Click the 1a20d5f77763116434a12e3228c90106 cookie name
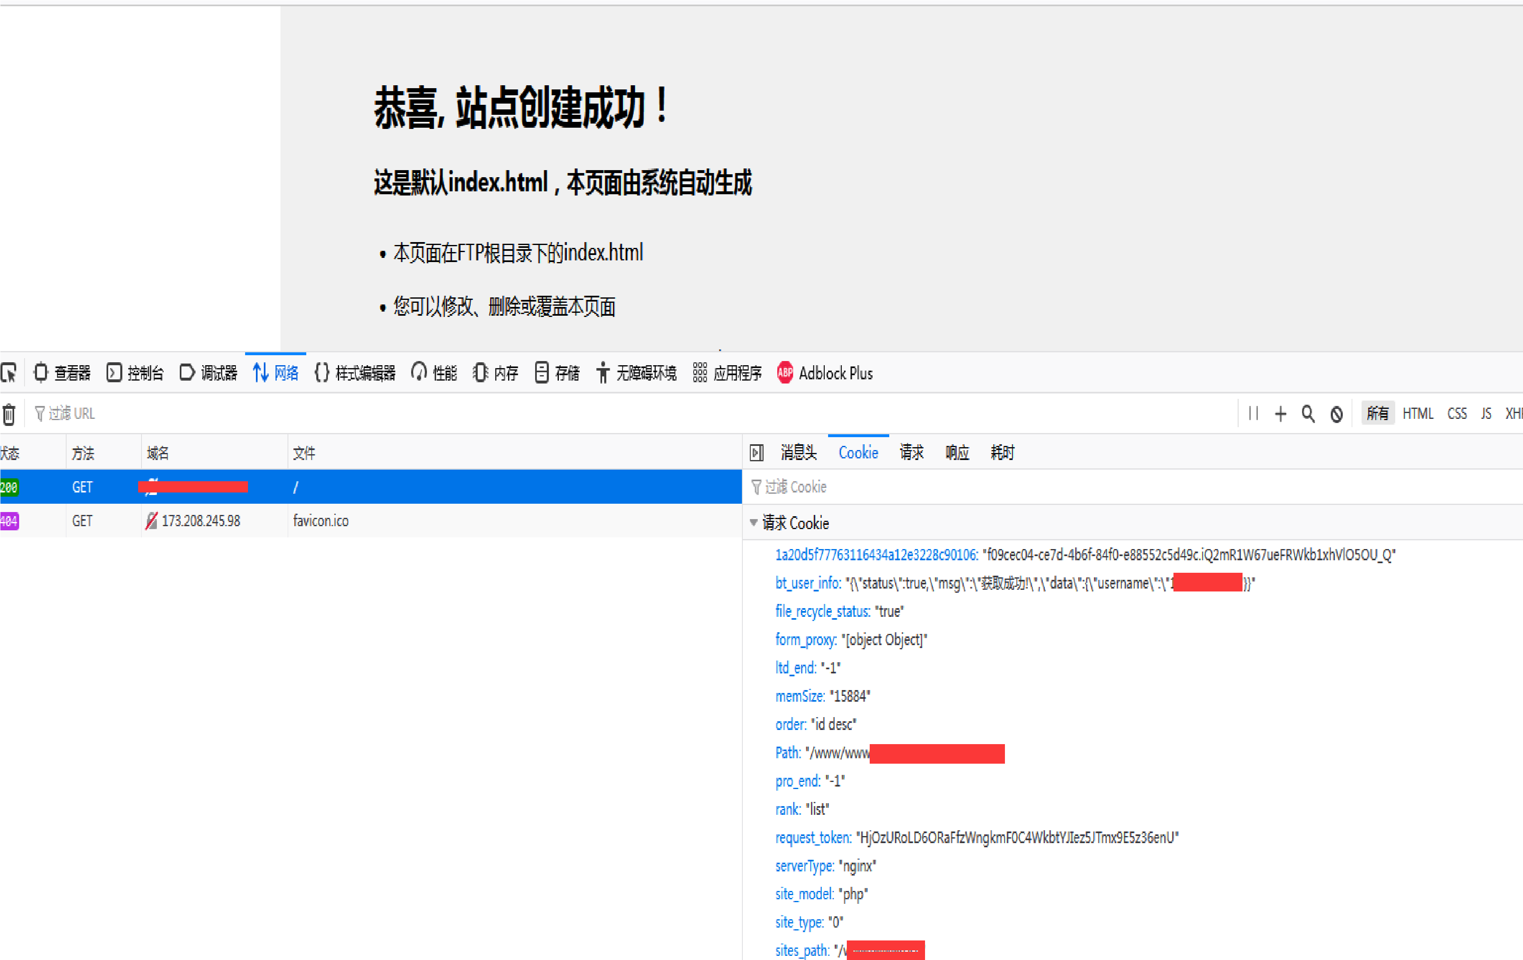 pos(877,555)
